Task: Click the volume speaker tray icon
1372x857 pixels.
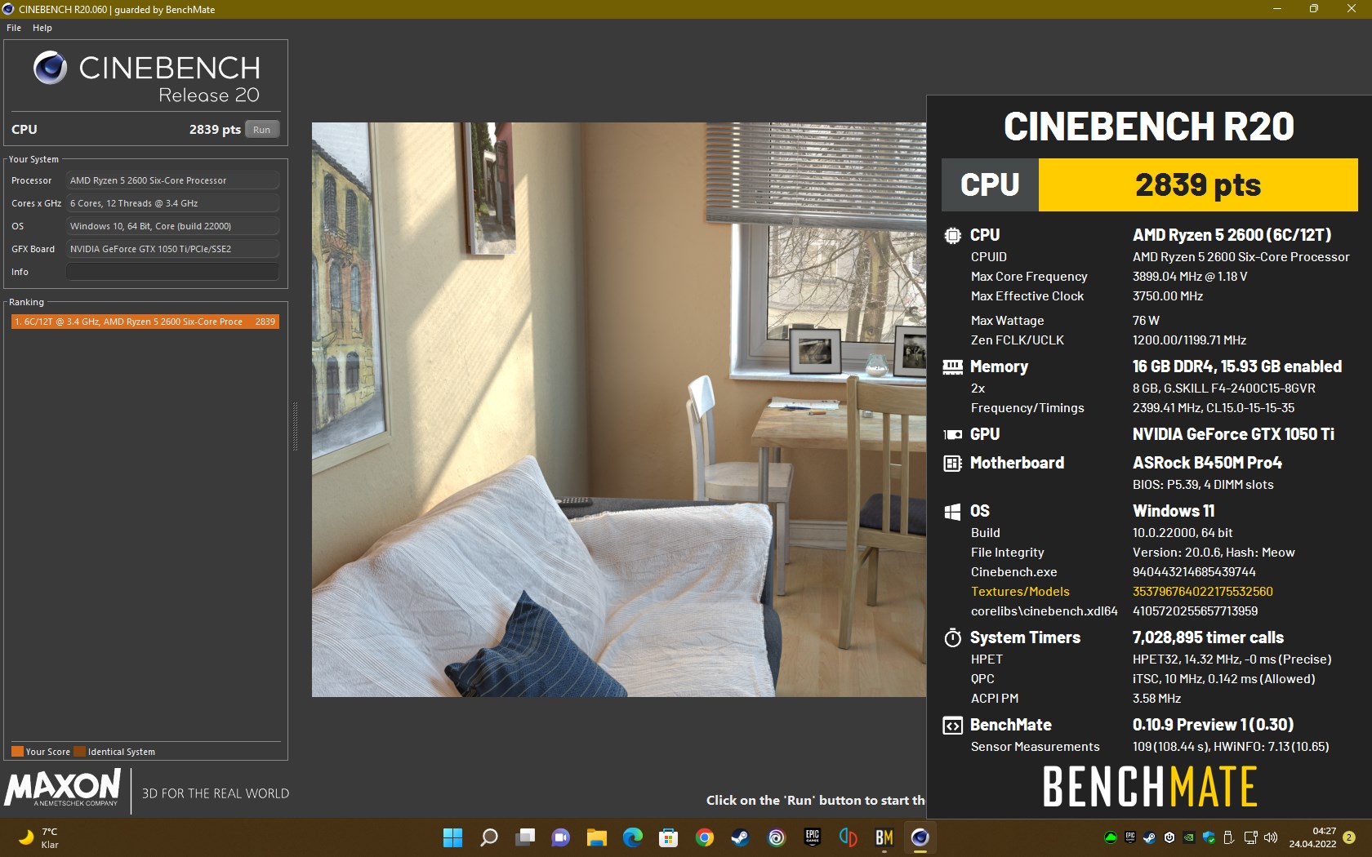Action: [x=1271, y=837]
